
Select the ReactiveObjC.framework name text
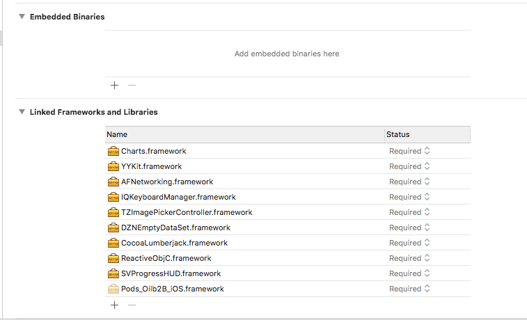tap(166, 258)
